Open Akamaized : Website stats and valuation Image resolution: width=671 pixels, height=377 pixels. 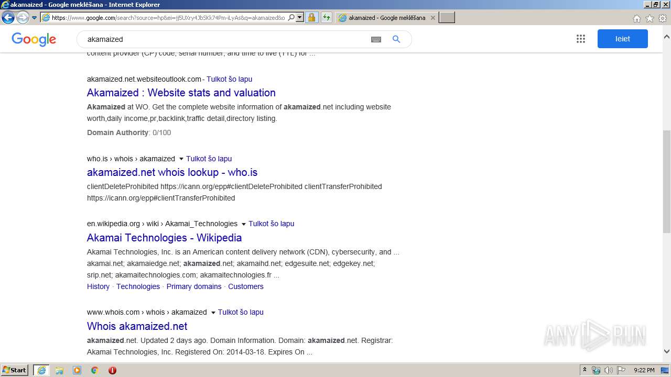pyautogui.click(x=181, y=93)
